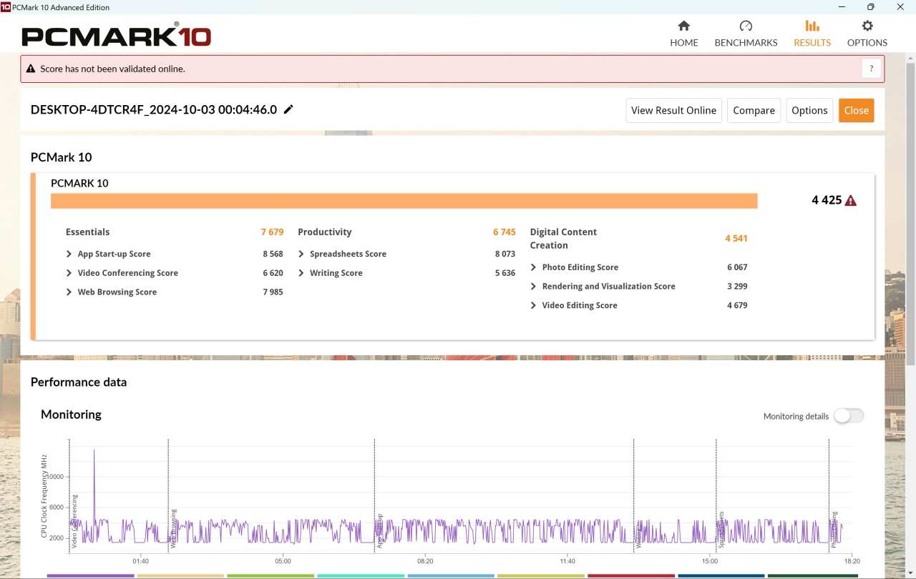
Task: Click the Performance data heading
Action: coord(79,382)
